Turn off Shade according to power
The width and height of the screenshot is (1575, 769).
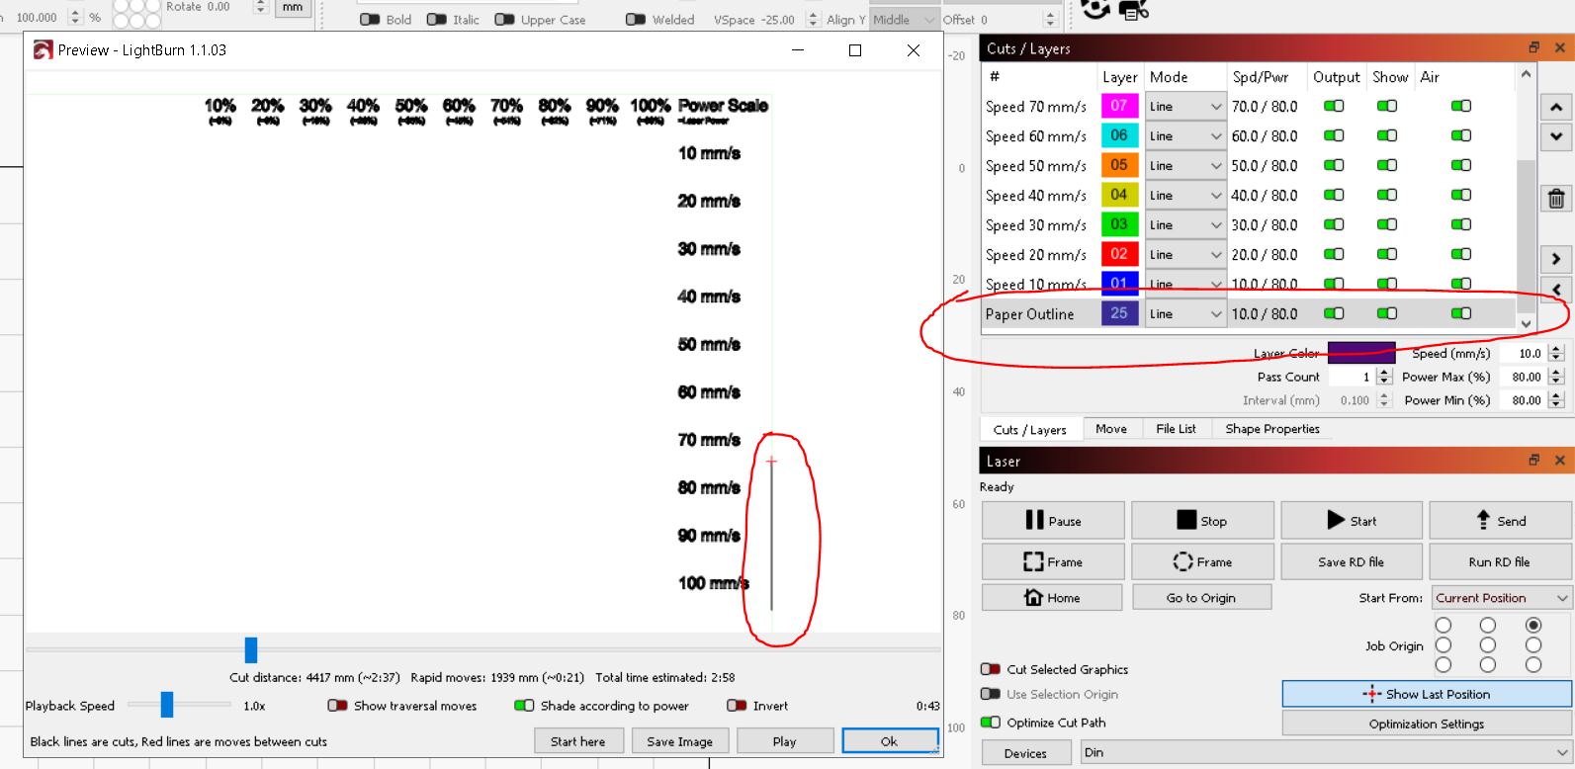click(x=524, y=706)
